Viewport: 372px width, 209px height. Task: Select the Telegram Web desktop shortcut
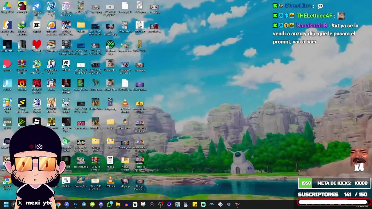(x=37, y=9)
